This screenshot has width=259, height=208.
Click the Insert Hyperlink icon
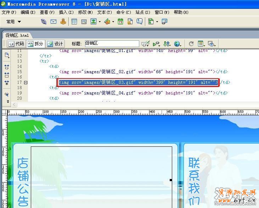click(x=44, y=22)
